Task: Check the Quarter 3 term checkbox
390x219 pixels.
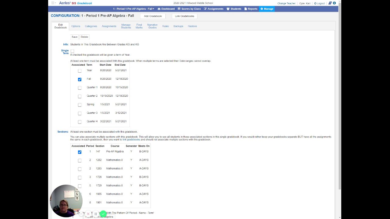Action: [x=80, y=113]
